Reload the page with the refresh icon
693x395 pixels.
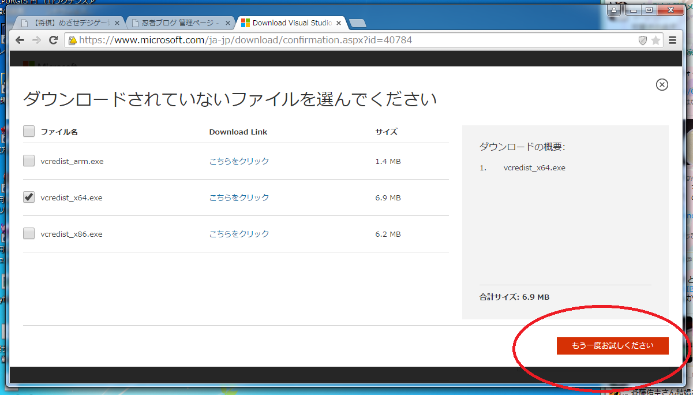pos(54,40)
